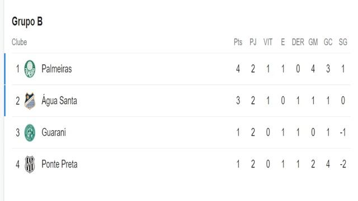Click the Clube column header
This screenshot has height=201, width=358.
click(20, 42)
